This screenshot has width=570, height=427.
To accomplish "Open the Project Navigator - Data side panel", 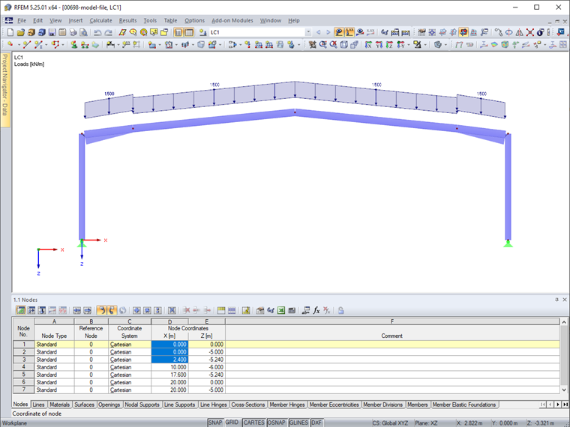I will click(5, 90).
